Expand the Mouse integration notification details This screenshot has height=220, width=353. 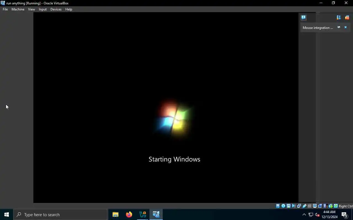pyautogui.click(x=339, y=28)
